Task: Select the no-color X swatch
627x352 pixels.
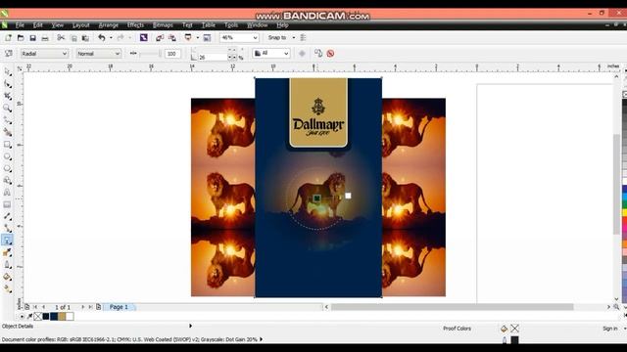Action: (x=37, y=317)
